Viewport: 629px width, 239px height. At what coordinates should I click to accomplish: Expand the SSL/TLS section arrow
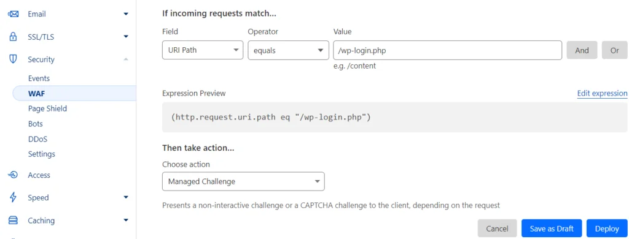[126, 37]
